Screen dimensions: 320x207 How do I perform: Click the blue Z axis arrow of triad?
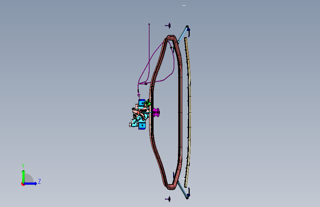31,183
